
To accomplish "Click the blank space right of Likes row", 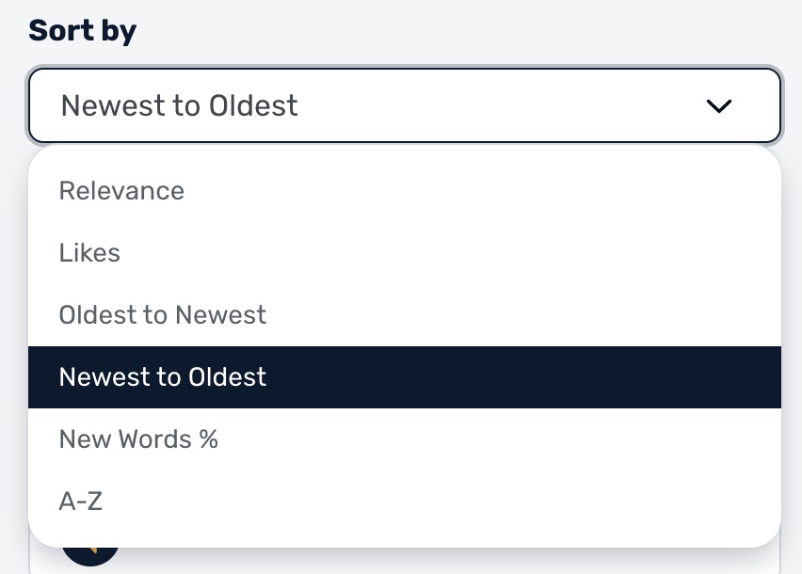I will tap(450, 253).
